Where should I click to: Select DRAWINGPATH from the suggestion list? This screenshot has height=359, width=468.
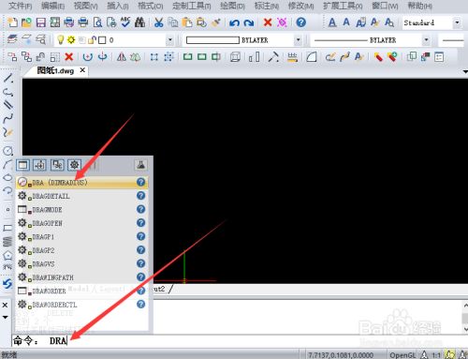pos(81,277)
